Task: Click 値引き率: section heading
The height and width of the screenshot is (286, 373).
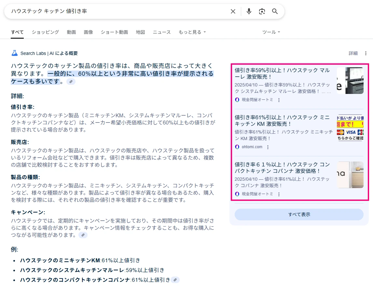Action: (x=22, y=107)
